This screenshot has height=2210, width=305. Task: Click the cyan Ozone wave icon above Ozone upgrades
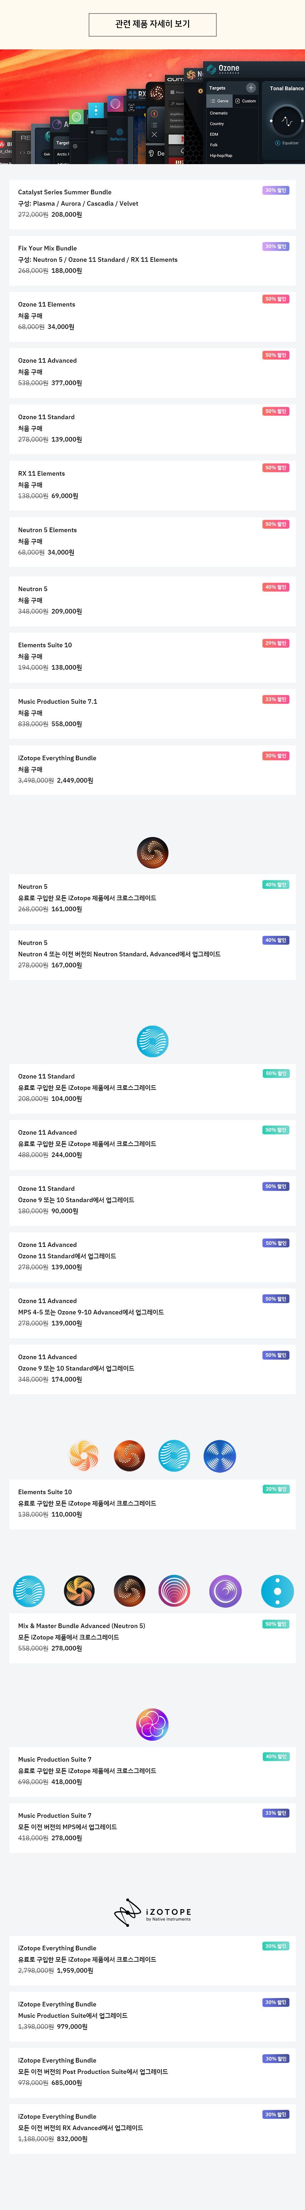(x=152, y=1041)
